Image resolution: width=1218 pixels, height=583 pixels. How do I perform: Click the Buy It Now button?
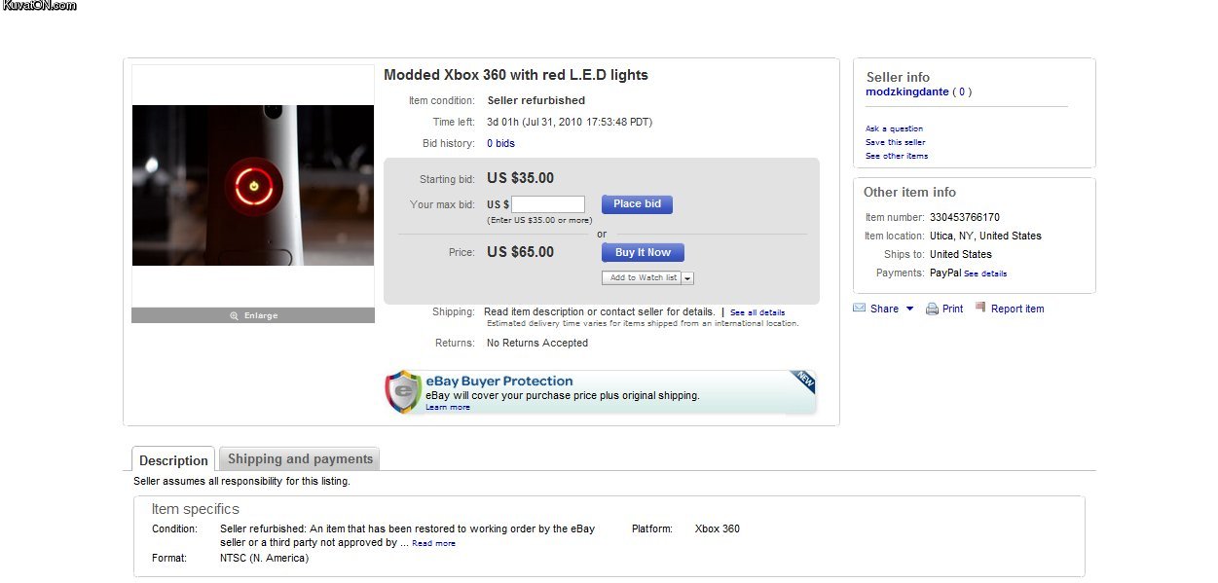pyautogui.click(x=643, y=253)
